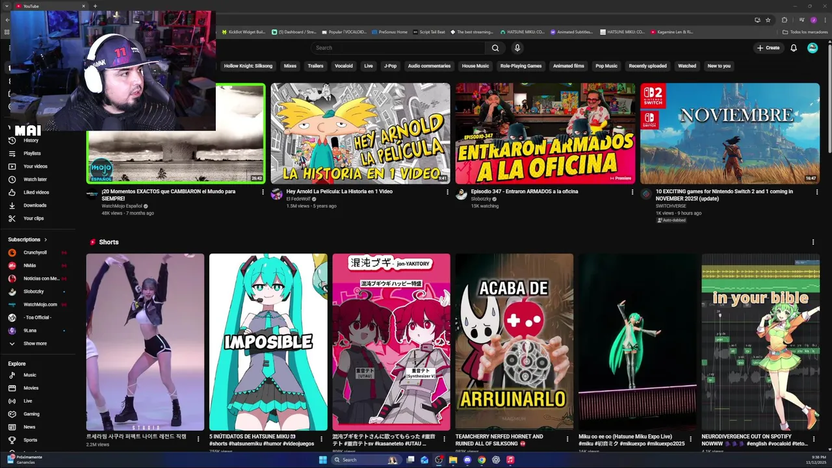832x468 pixels.
Task: Open Entraron Armados a la Oficina thumbnail
Action: coord(545,133)
